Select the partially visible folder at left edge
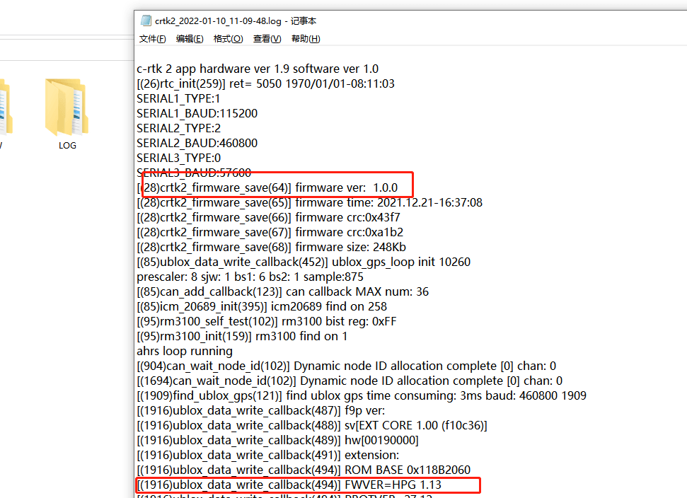The image size is (687, 498). 6,108
